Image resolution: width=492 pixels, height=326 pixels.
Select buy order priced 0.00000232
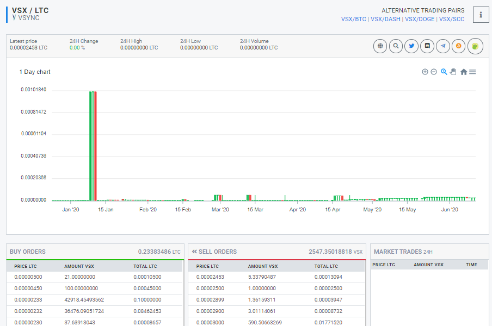pyautogui.click(x=95, y=311)
